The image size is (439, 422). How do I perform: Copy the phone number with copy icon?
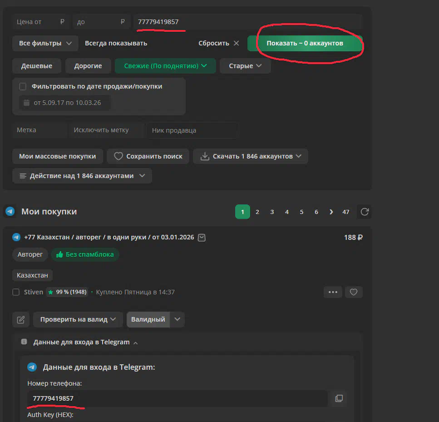tap(339, 398)
